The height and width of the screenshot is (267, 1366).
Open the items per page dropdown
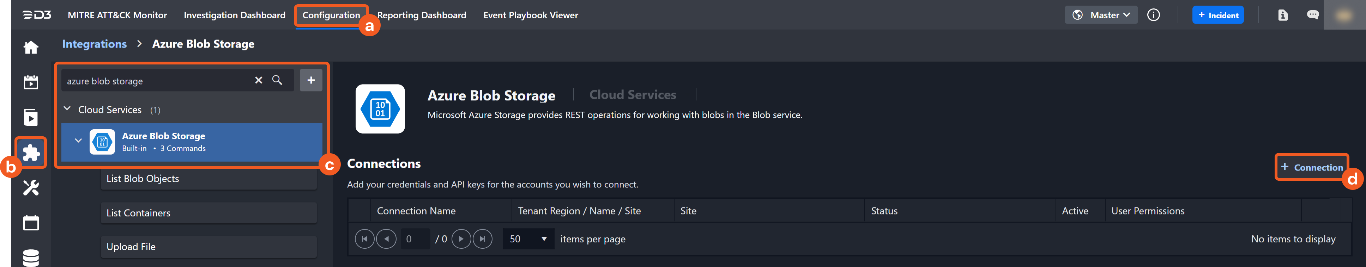click(x=528, y=238)
